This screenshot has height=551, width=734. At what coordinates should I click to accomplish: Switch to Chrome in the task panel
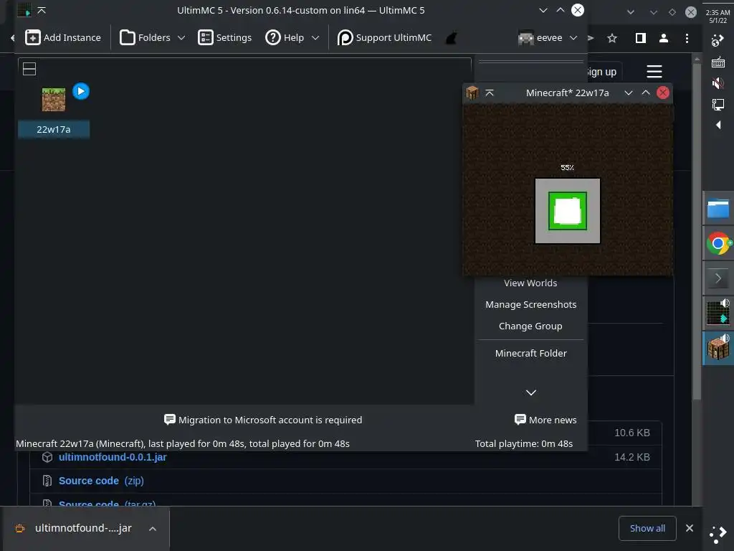coord(718,244)
